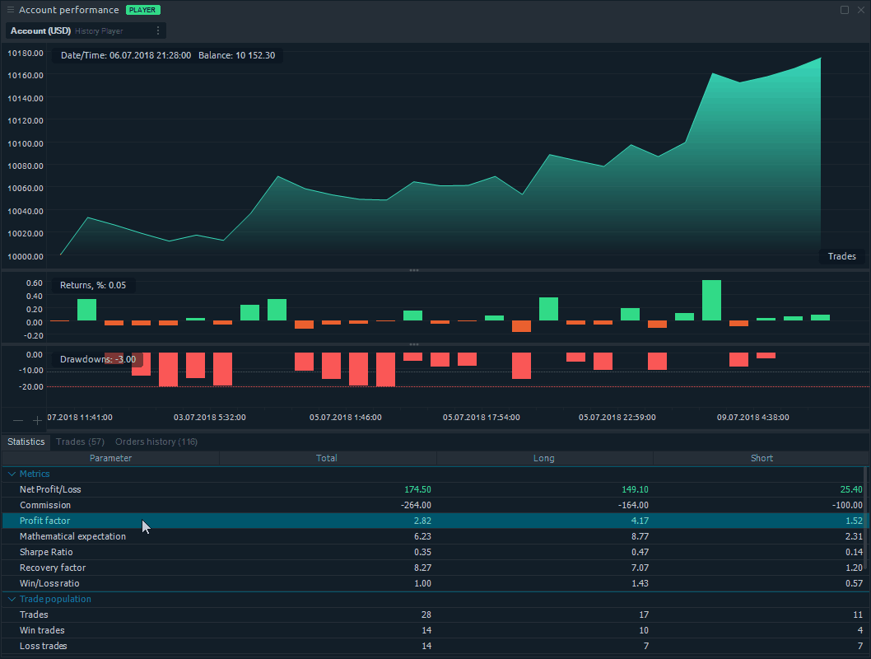Click timeline label 09.07.2018 4:38:00
Viewport: 871px width, 659px height.
(x=752, y=418)
